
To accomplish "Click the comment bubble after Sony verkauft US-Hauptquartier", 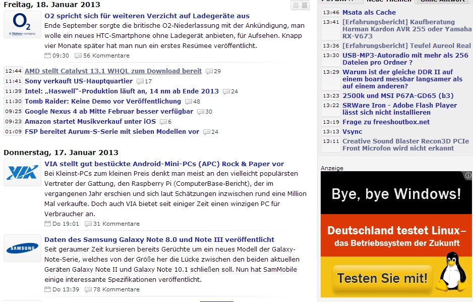I will coord(140,81).
